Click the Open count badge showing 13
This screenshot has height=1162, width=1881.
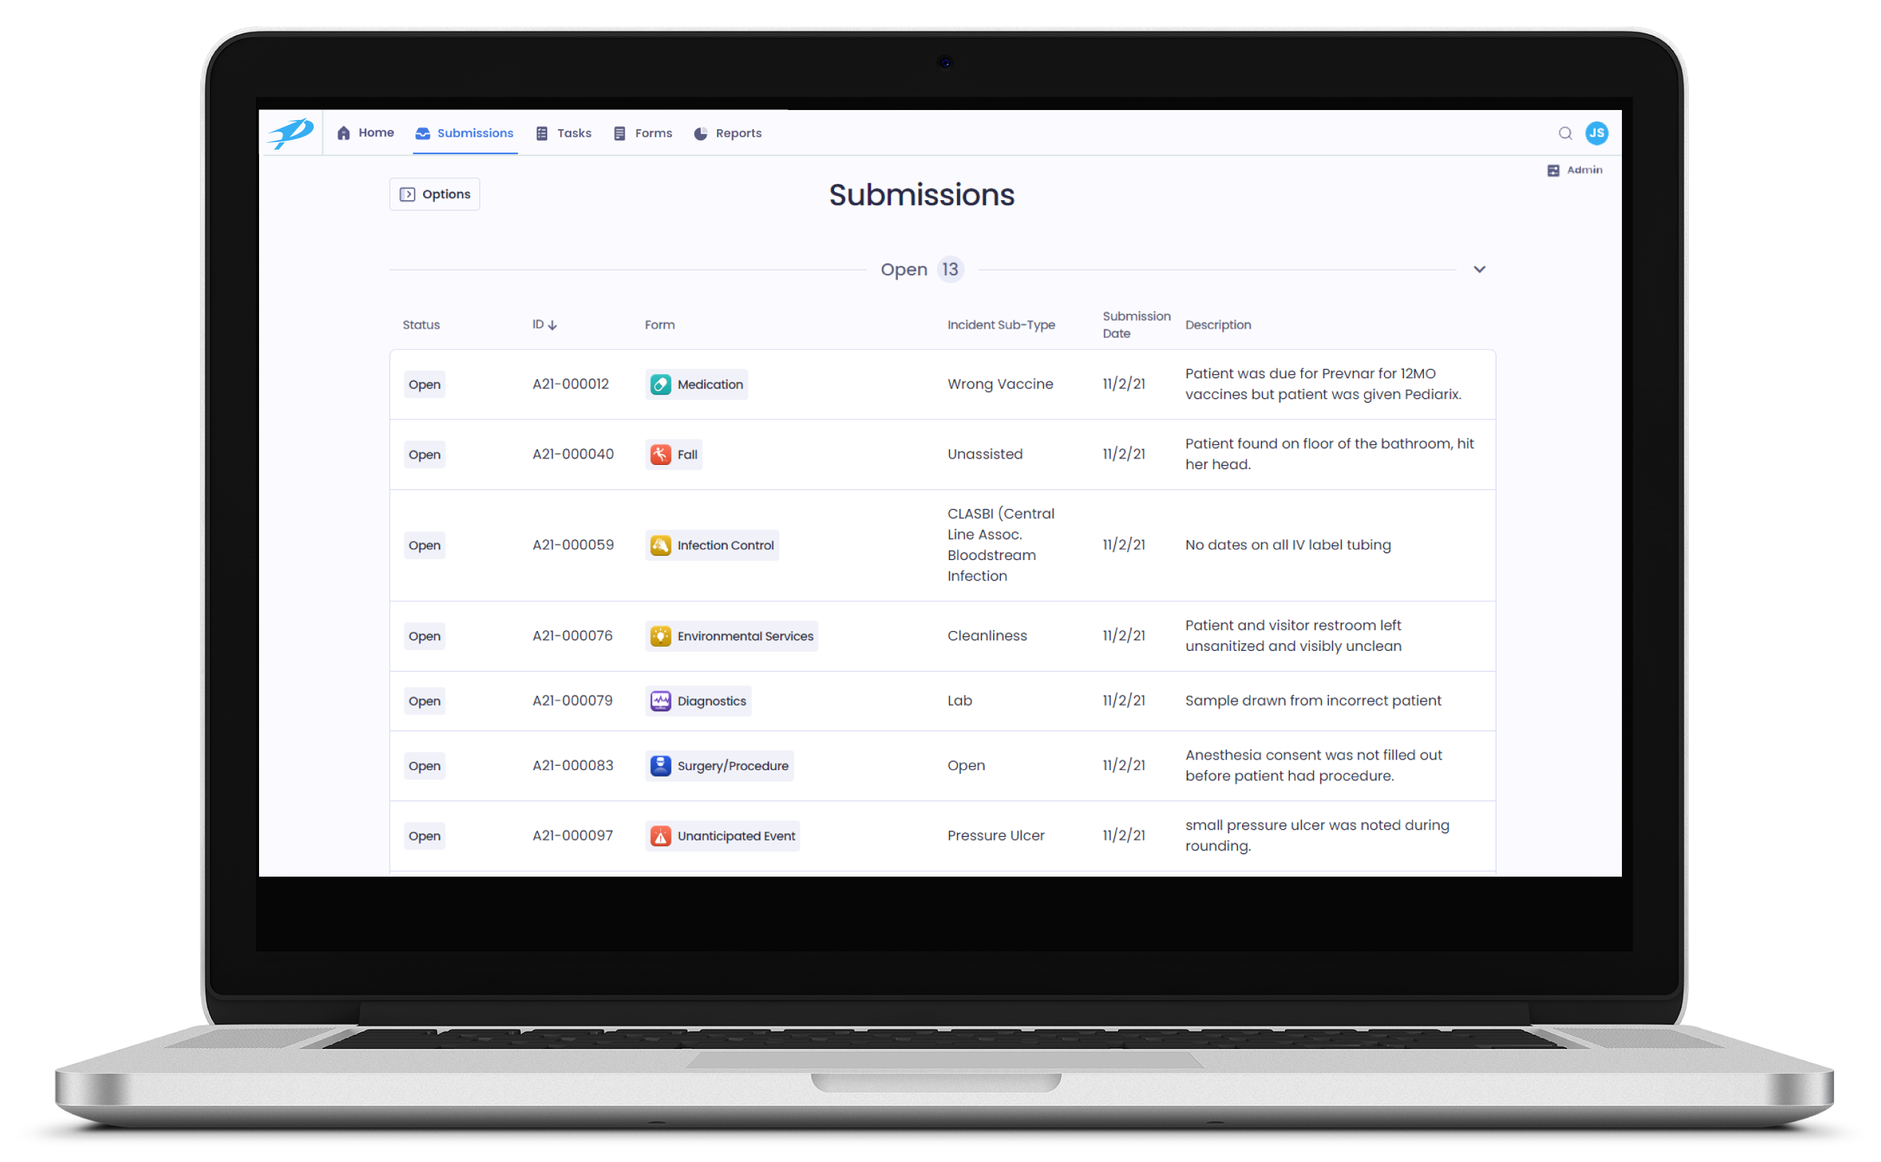[950, 269]
